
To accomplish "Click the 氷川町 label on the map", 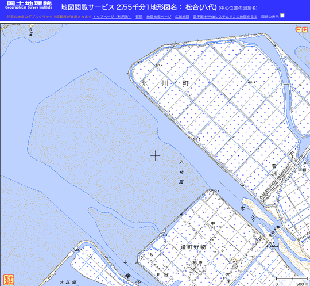I will point(165,83).
